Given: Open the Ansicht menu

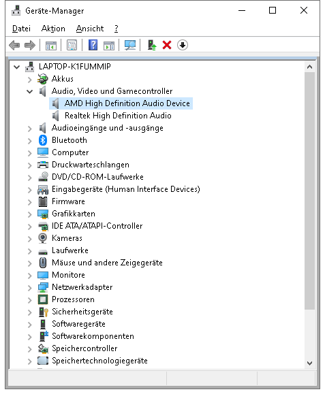Looking at the screenshot, I should pyautogui.click(x=90, y=29).
